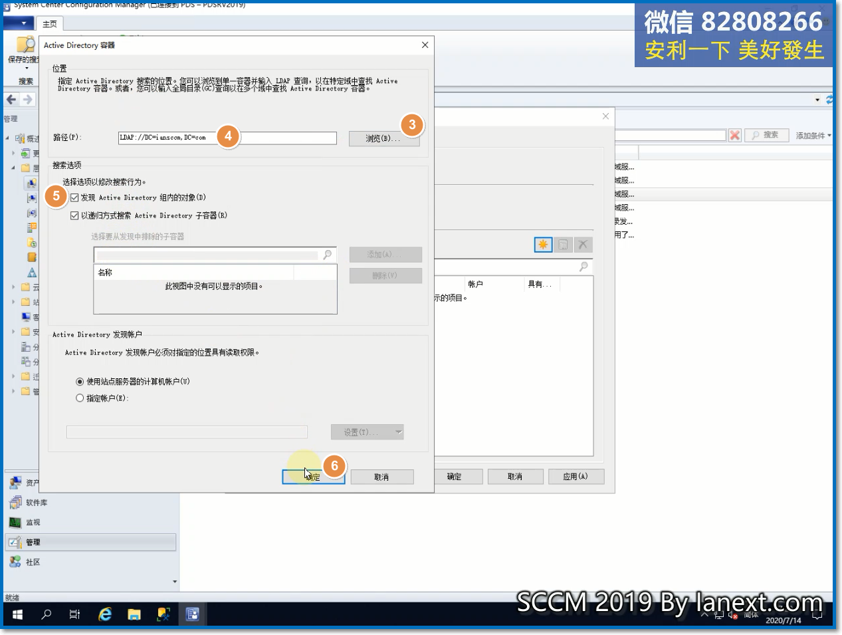Viewport: 842px width, 635px height.
Task: Click Apply (应用) in the properties dialog
Action: click(576, 477)
